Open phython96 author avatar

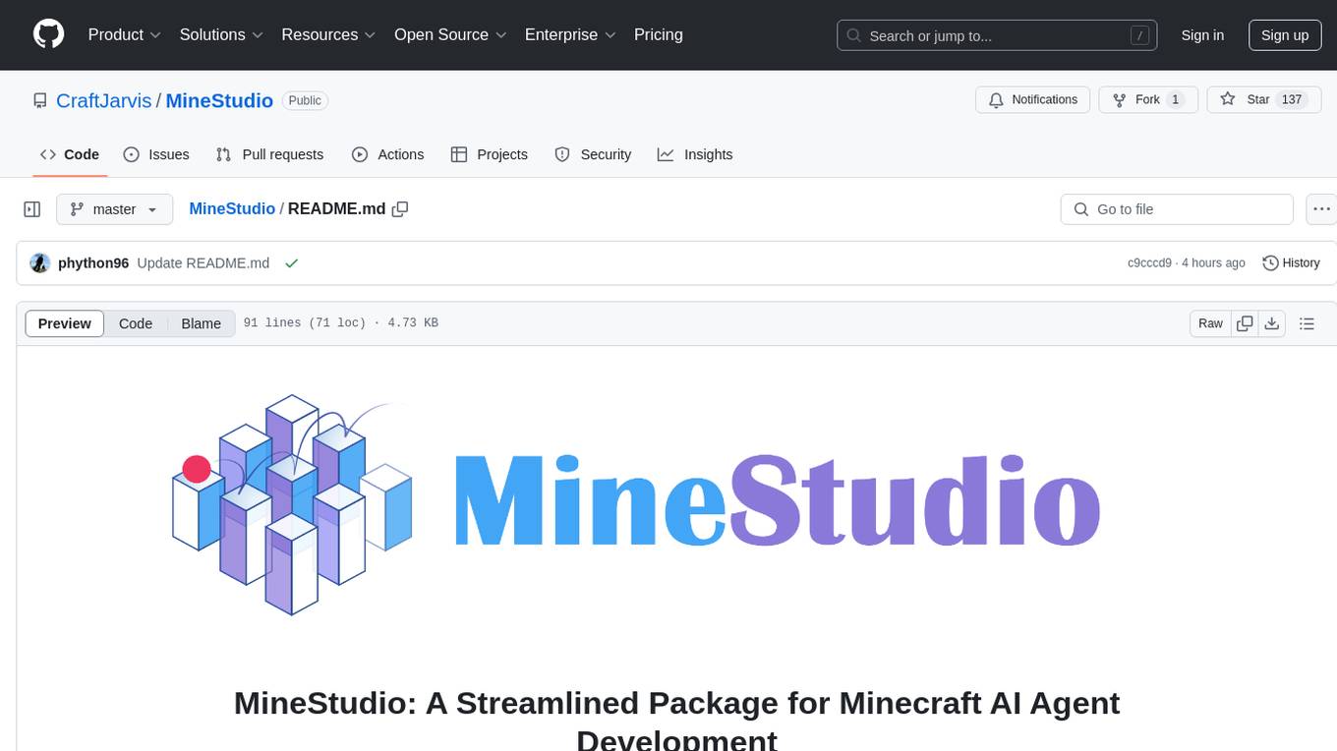pyautogui.click(x=40, y=263)
